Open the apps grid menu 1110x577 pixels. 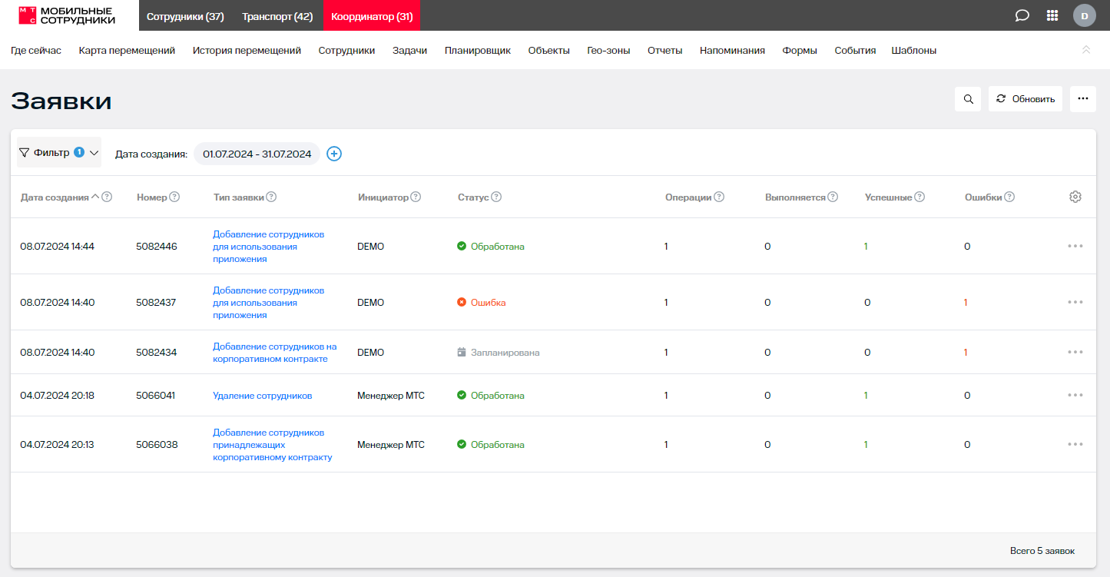[1052, 15]
